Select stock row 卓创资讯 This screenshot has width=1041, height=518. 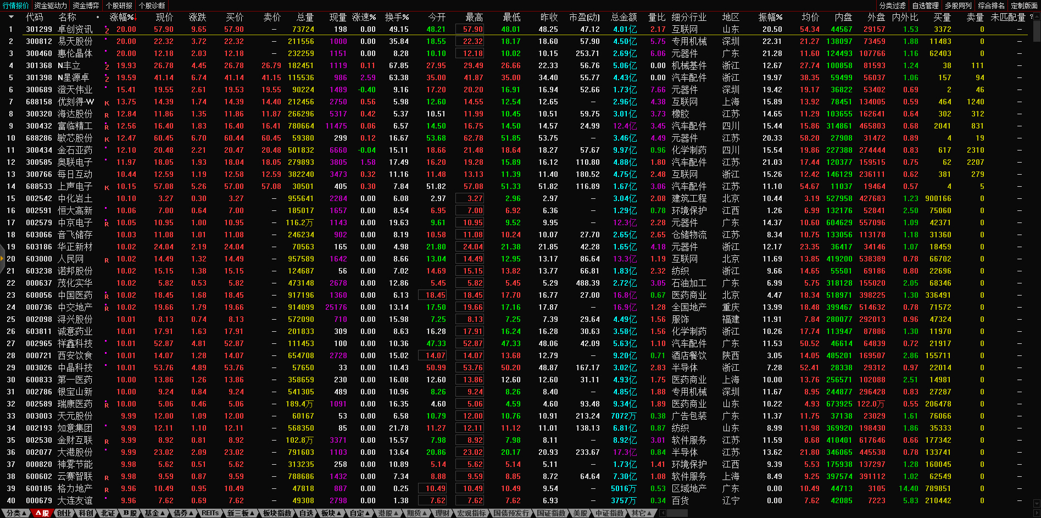tap(75, 29)
